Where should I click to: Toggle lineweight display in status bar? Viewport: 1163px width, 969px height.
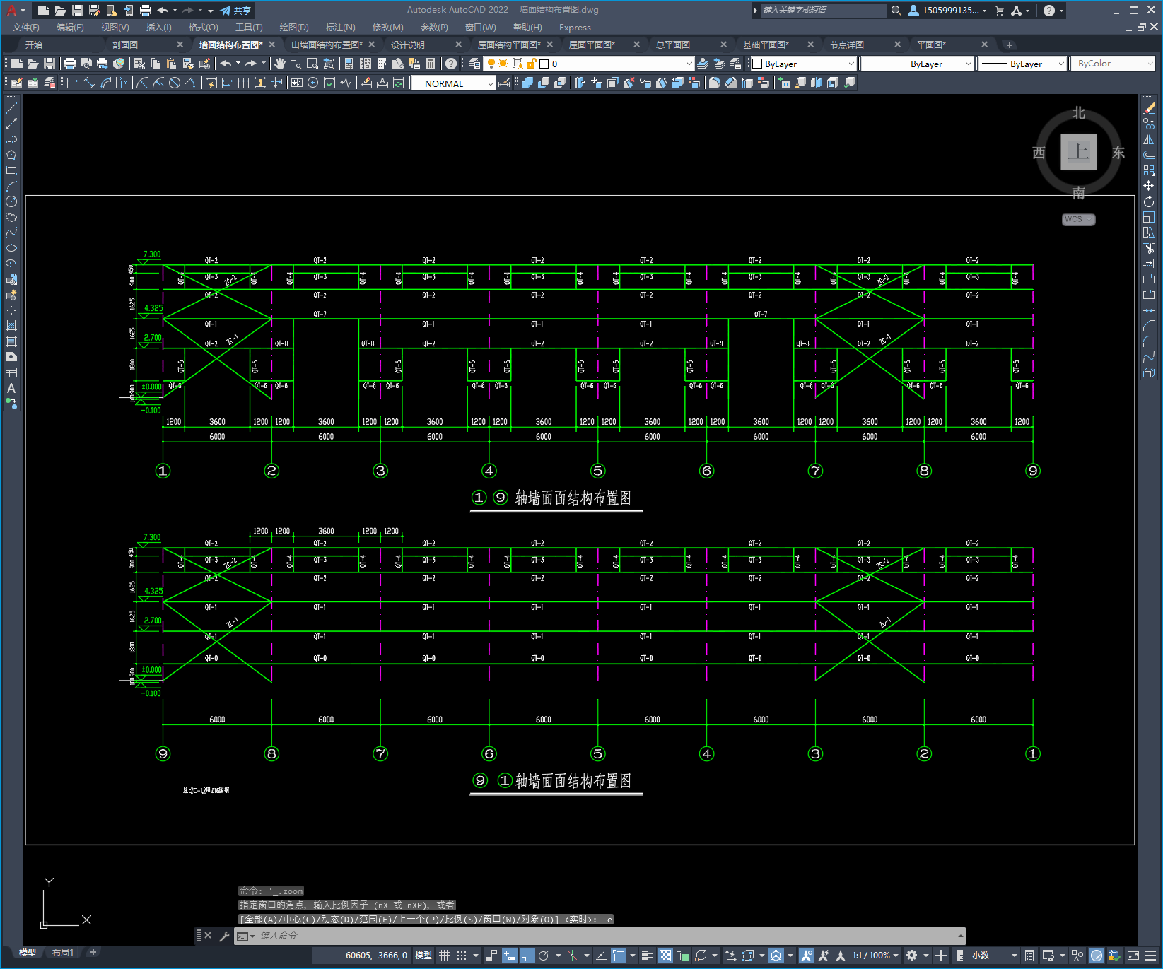pyautogui.click(x=647, y=956)
